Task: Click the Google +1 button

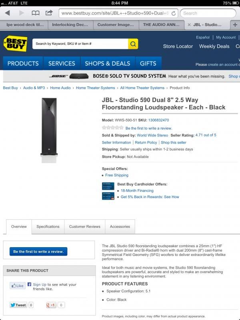Action: pos(51,305)
